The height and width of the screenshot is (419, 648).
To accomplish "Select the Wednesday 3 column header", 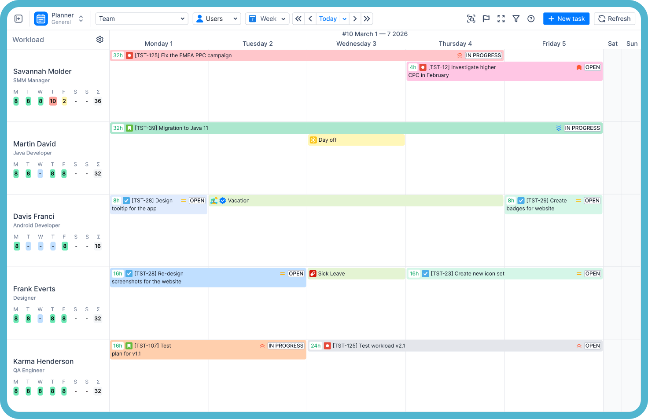I will 356,44.
